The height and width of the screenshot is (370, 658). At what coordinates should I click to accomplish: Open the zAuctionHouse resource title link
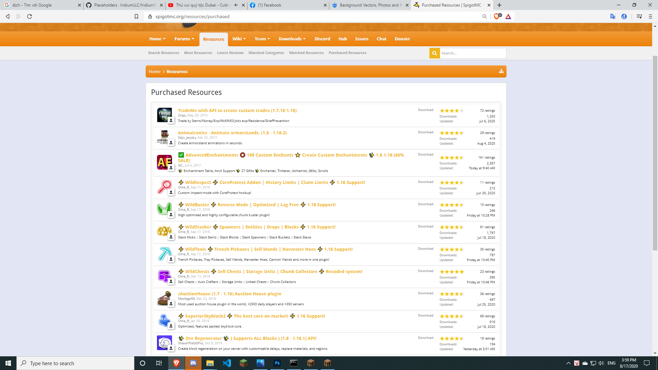click(229, 294)
